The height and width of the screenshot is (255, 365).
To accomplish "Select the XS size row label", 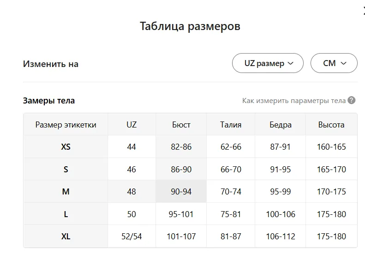I will point(66,147).
